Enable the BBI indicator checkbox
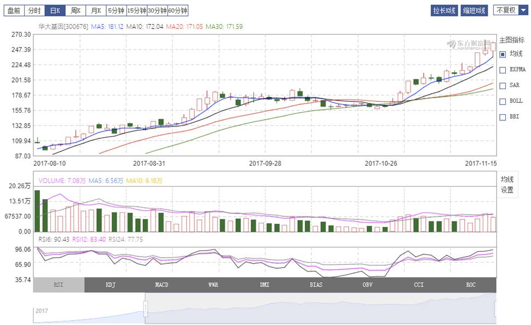The image size is (531, 325). tap(503, 117)
